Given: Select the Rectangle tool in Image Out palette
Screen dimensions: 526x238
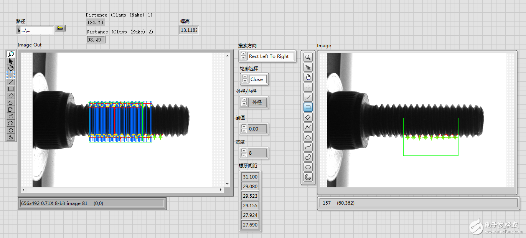Looking at the screenshot, I should point(11,89).
